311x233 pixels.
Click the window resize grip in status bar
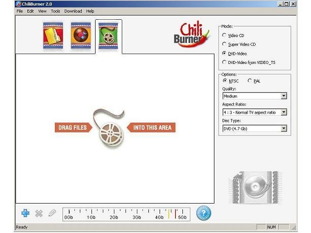click(294, 227)
